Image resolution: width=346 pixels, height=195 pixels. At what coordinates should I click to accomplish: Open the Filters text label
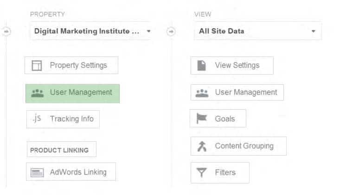click(x=225, y=172)
